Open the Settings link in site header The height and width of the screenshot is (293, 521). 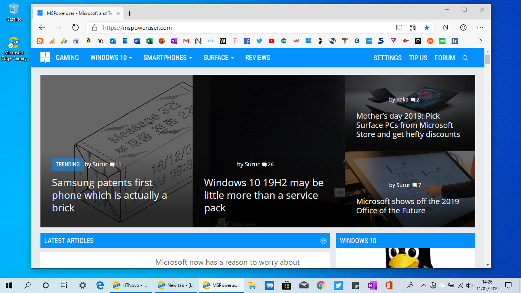pos(388,58)
